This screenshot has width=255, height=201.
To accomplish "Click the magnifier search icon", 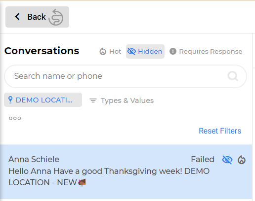I will coord(233,76).
